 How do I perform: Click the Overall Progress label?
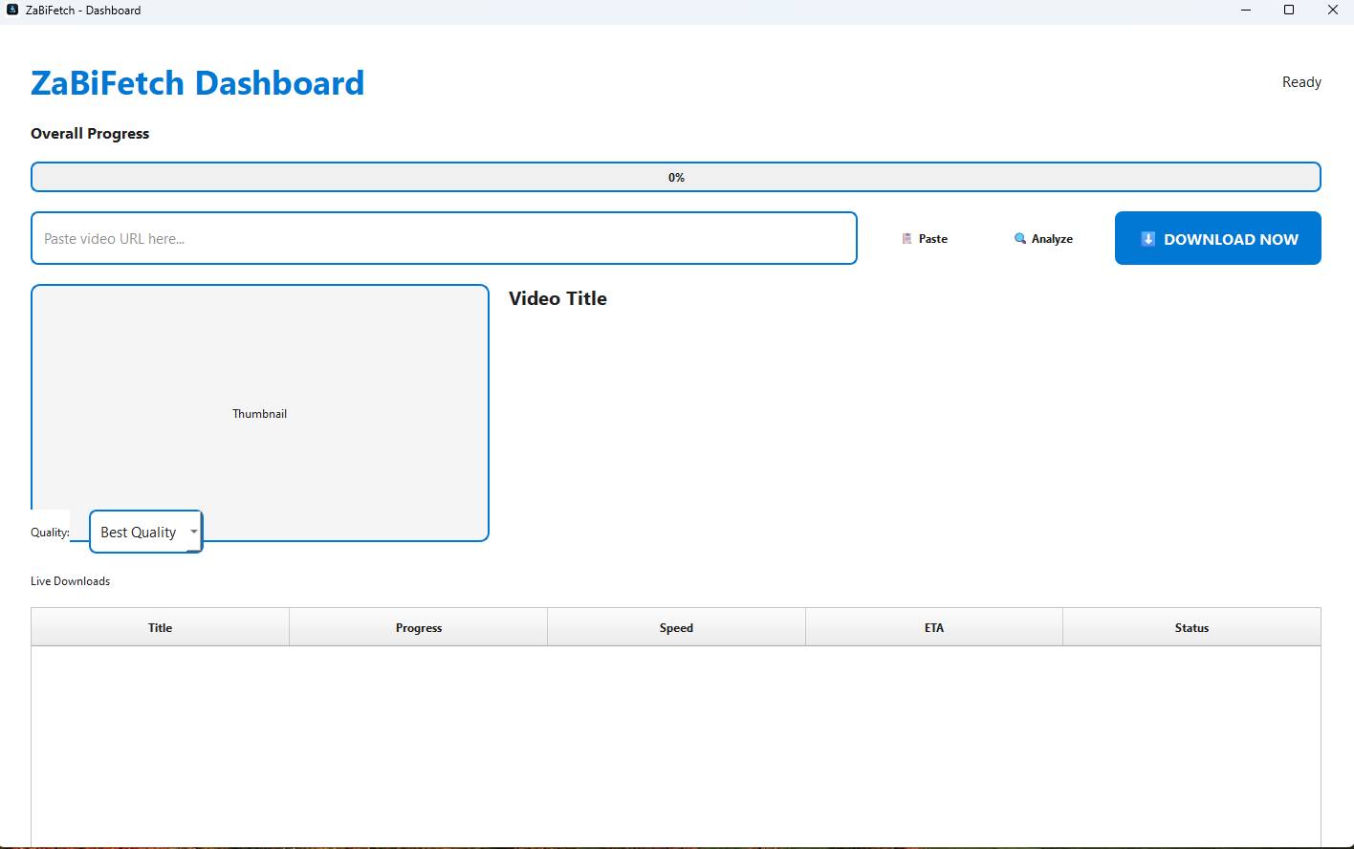tap(90, 134)
